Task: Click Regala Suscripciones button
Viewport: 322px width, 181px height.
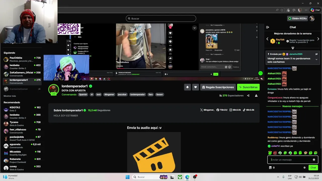Action: [218, 87]
